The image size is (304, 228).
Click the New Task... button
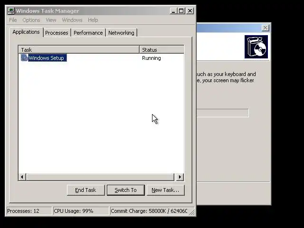pyautogui.click(x=166, y=190)
